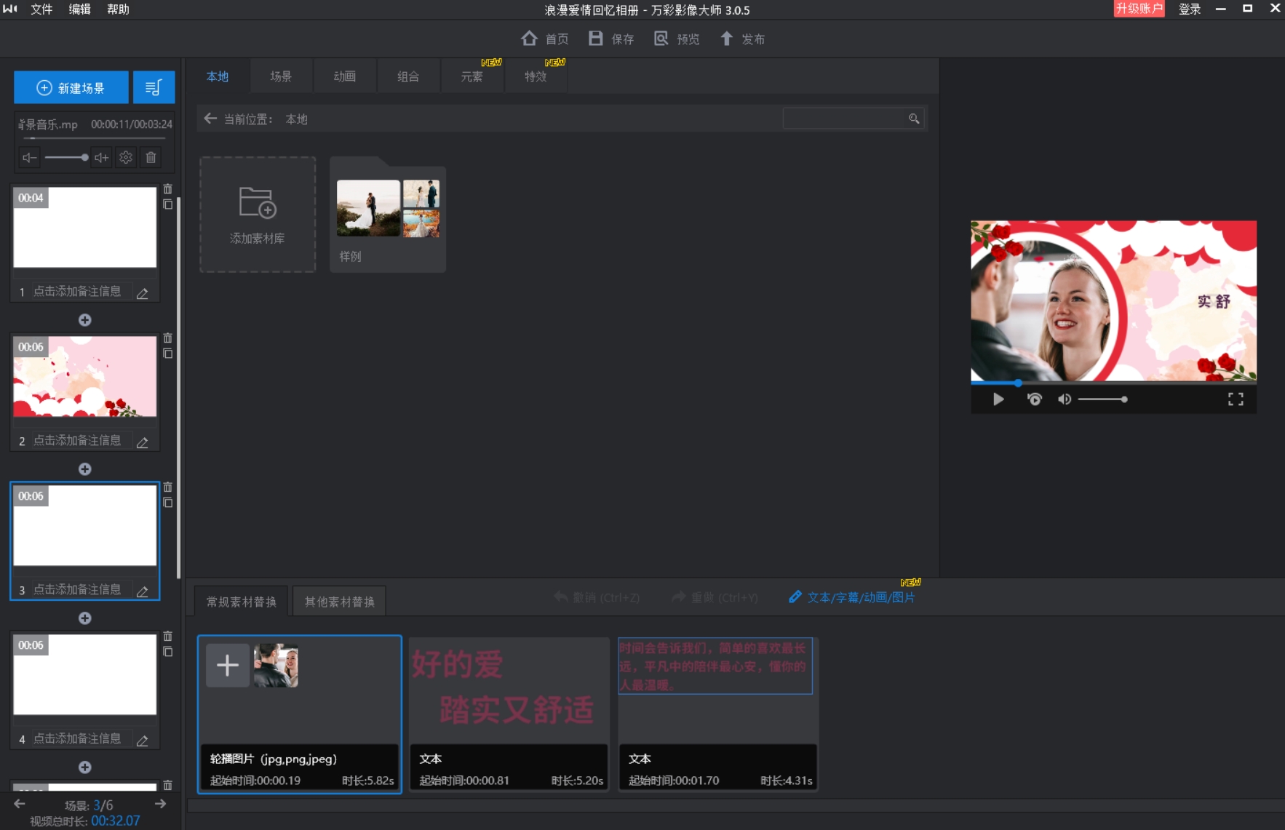Edit the note for scene 4
The height and width of the screenshot is (830, 1285).
[143, 741]
